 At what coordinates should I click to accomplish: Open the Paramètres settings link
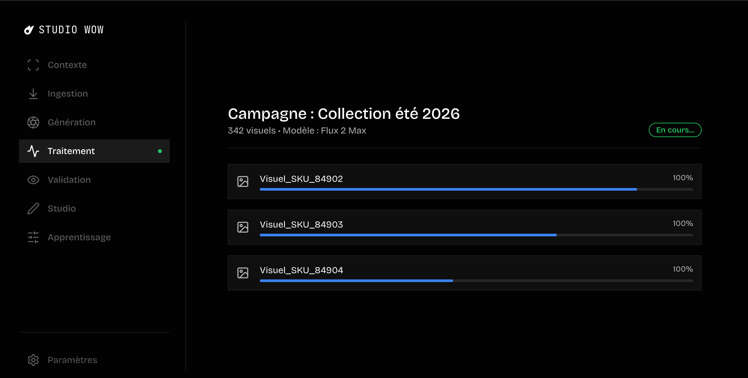tap(72, 360)
